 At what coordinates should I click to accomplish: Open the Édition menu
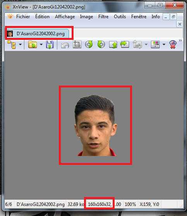(42, 17)
